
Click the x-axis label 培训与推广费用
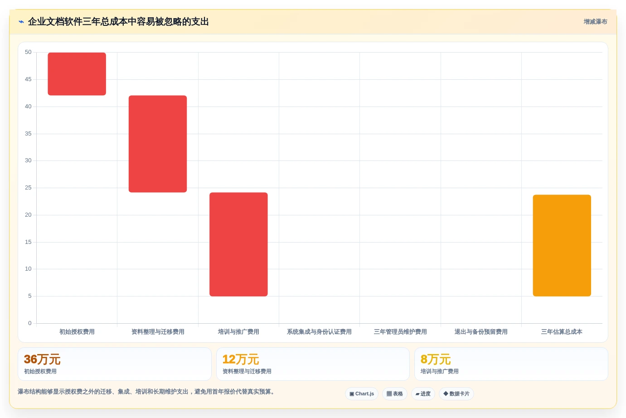(x=238, y=332)
